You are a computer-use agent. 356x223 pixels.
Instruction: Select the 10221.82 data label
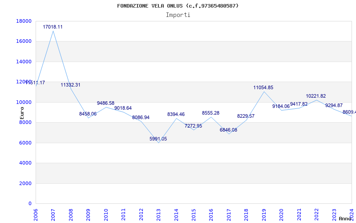tap(316, 96)
